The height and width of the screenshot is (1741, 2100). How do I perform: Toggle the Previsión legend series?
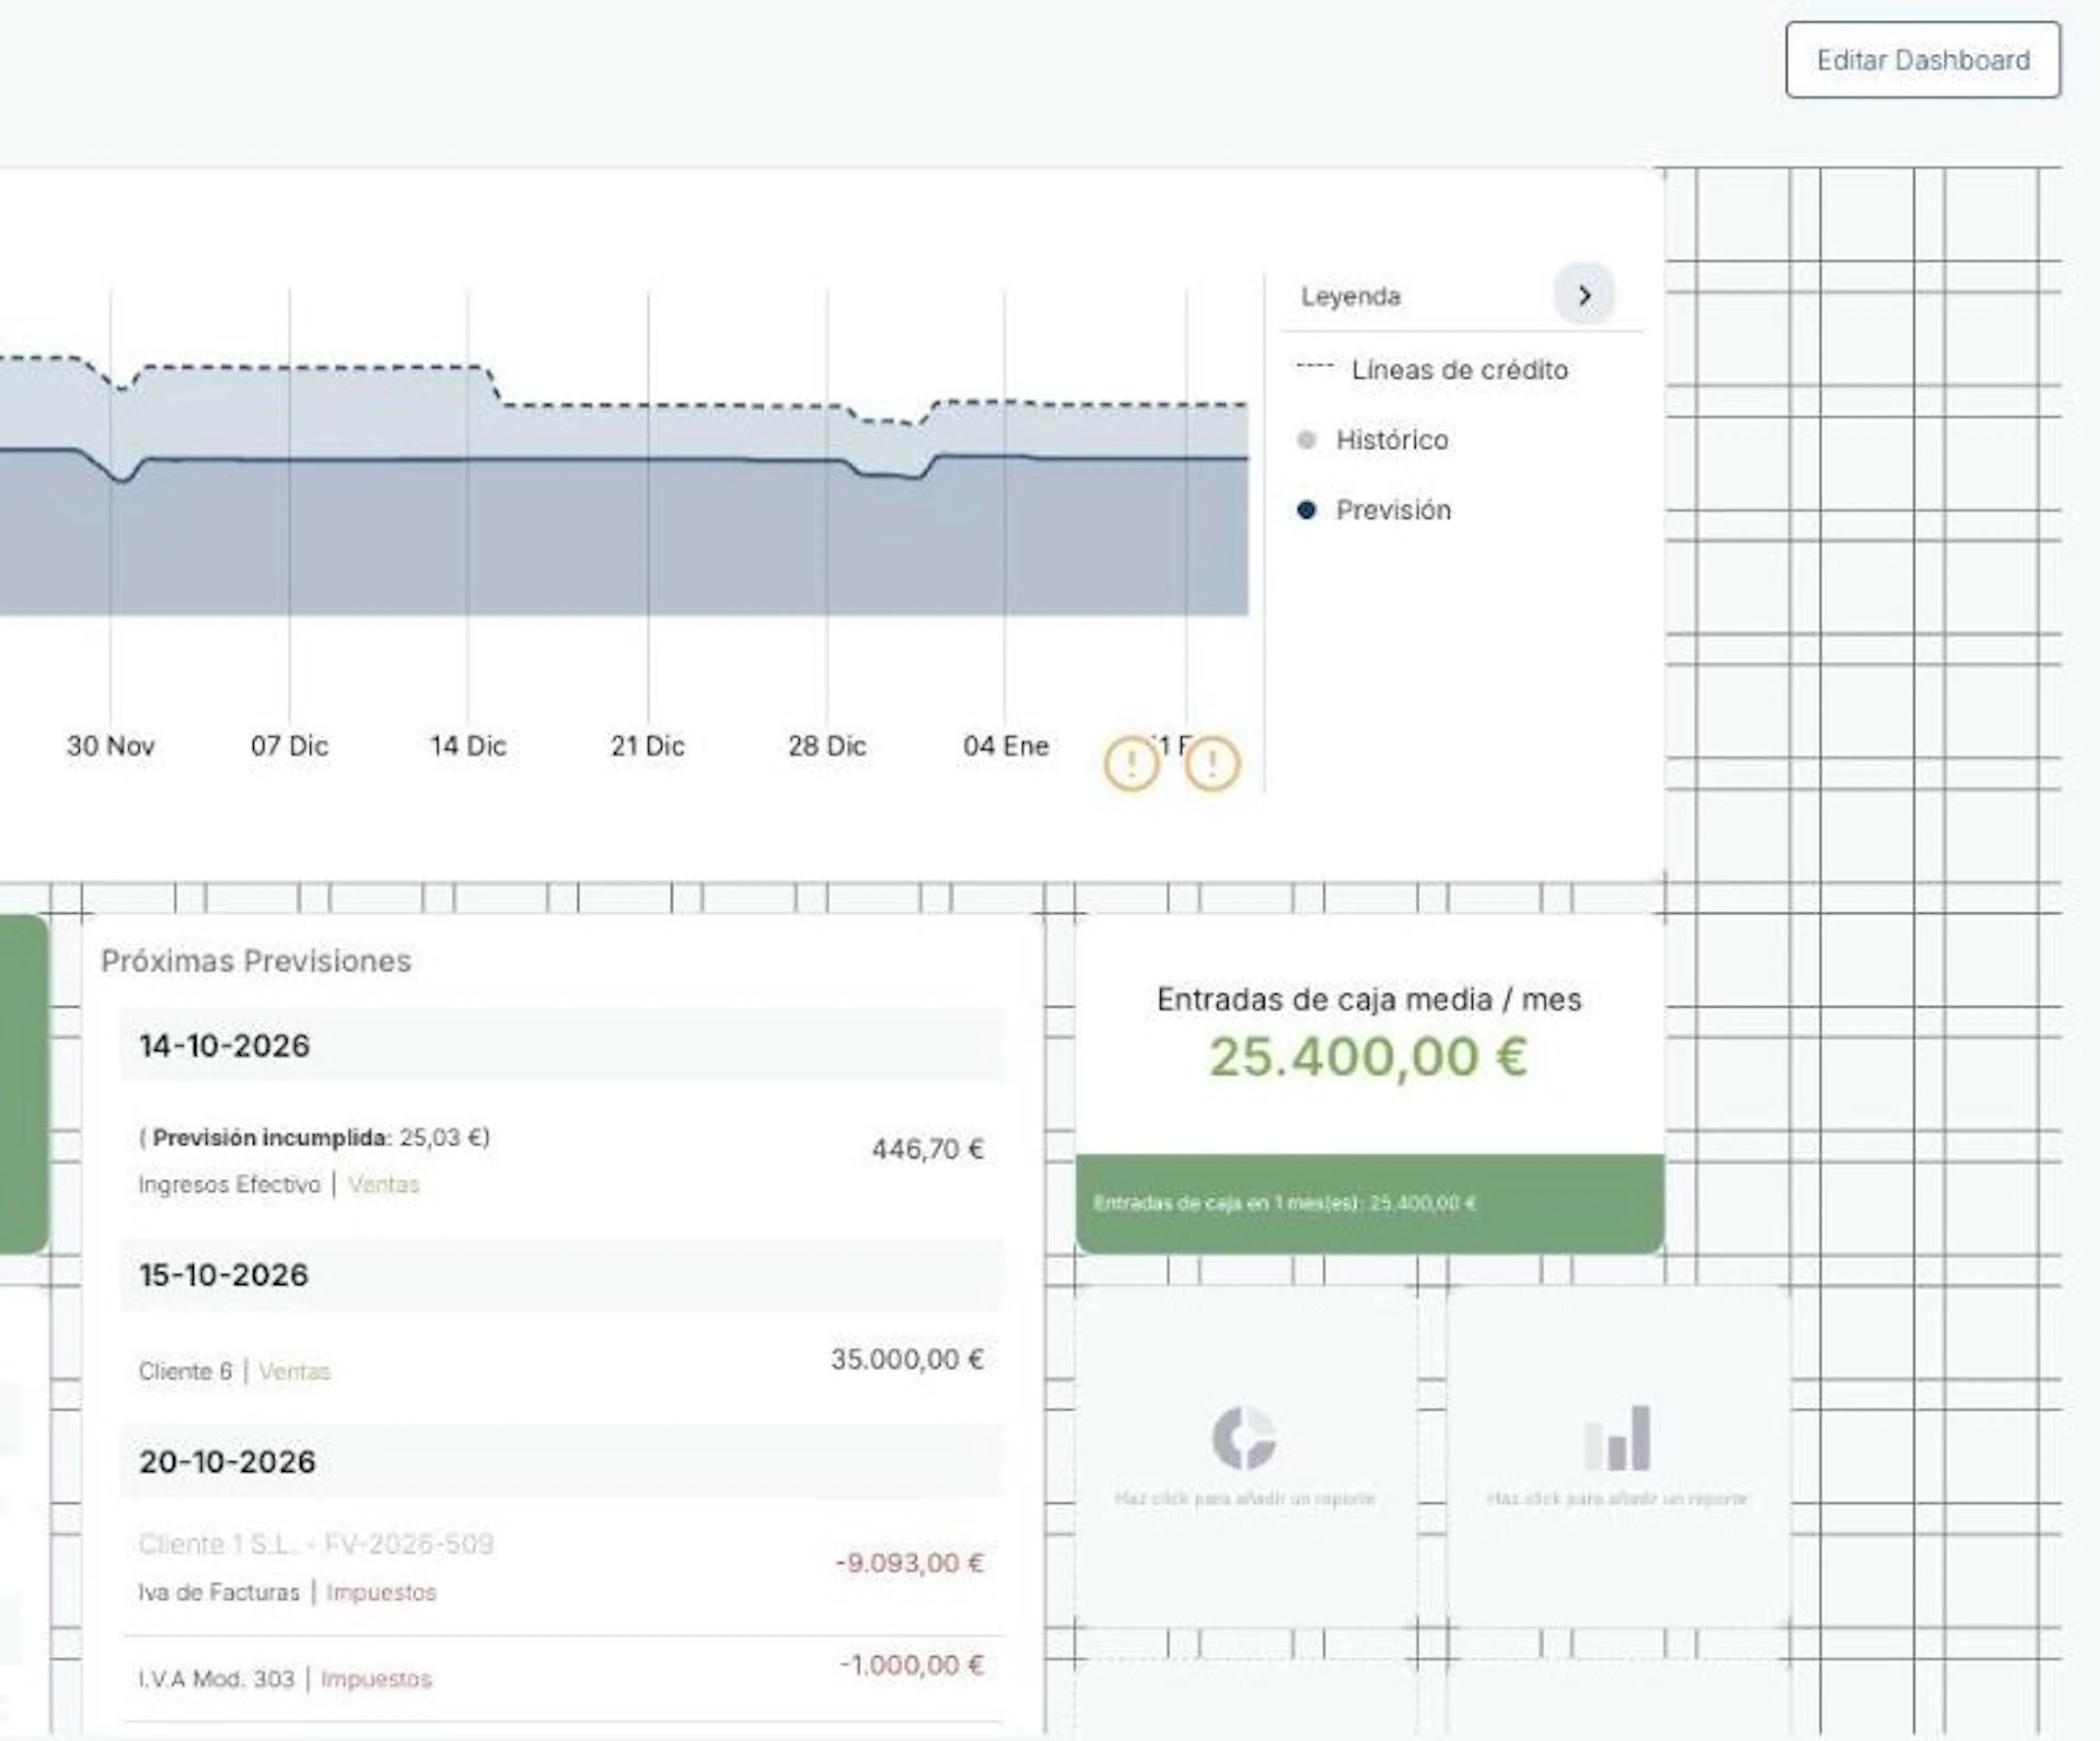point(1374,510)
